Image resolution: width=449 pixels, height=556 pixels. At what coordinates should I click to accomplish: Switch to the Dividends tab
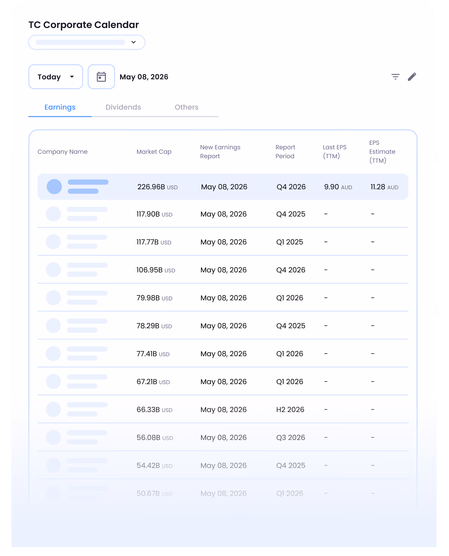pos(123,107)
